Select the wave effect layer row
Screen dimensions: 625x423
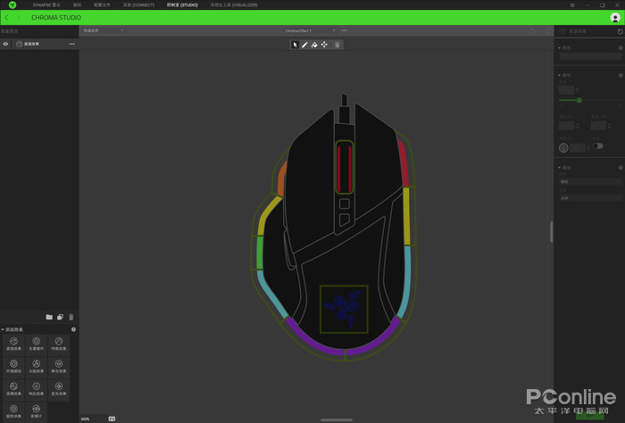point(39,44)
